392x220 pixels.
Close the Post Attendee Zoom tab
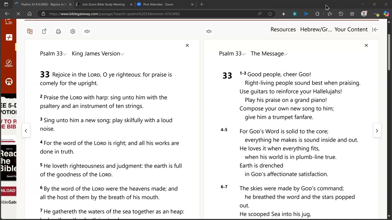pyautogui.click(x=192, y=4)
